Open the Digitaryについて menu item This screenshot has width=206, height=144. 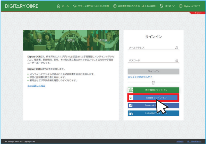tap(190, 6)
